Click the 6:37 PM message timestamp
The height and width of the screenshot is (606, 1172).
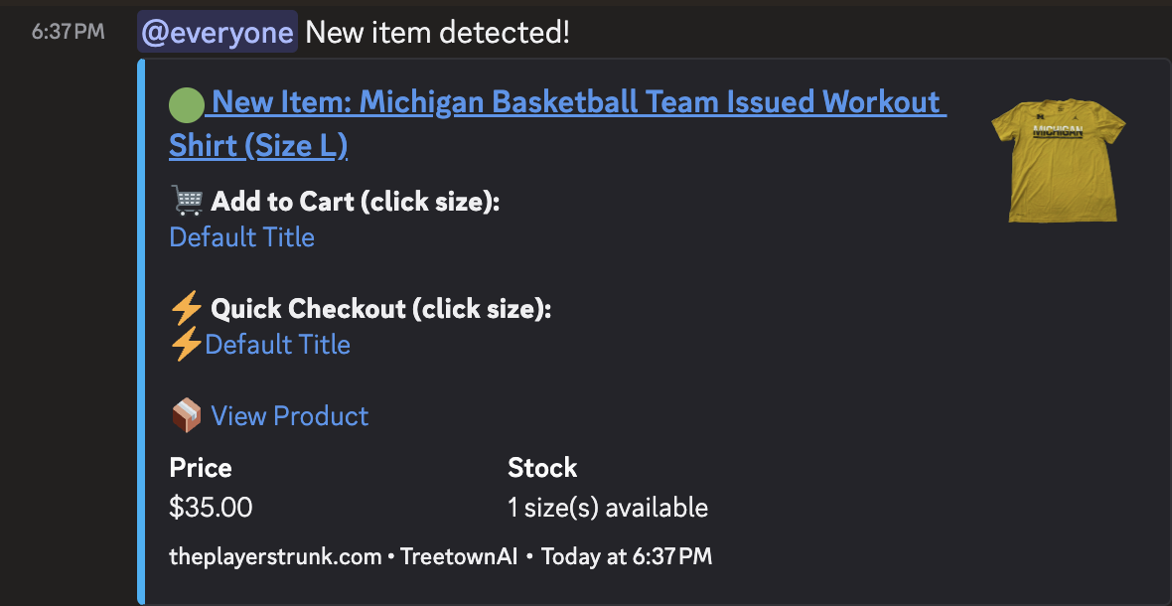coord(68,32)
